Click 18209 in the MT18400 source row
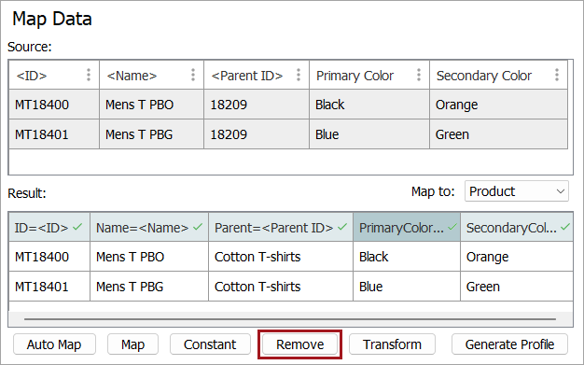 pyautogui.click(x=257, y=105)
